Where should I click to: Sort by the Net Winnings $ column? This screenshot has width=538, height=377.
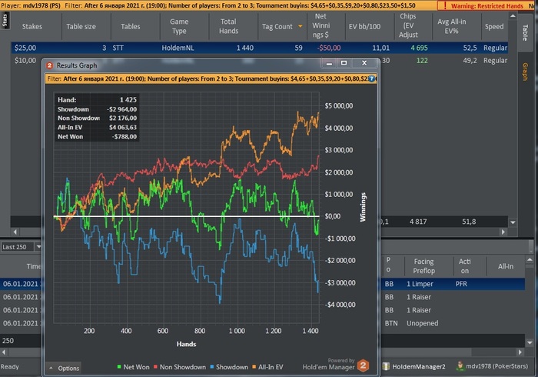tap(320, 25)
